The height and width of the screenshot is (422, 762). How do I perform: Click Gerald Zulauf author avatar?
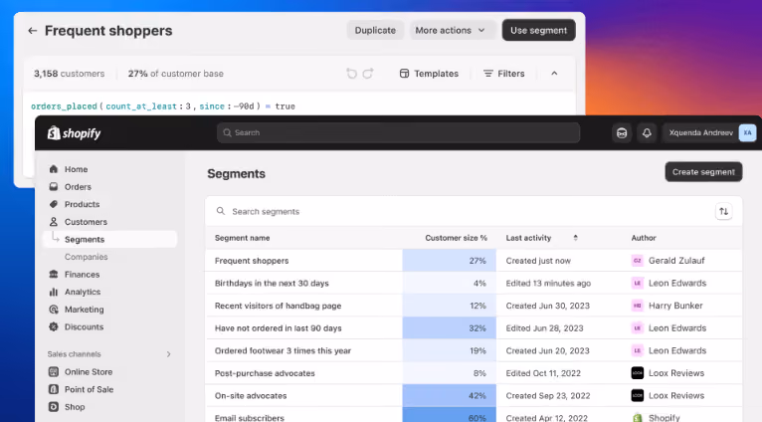(x=637, y=261)
